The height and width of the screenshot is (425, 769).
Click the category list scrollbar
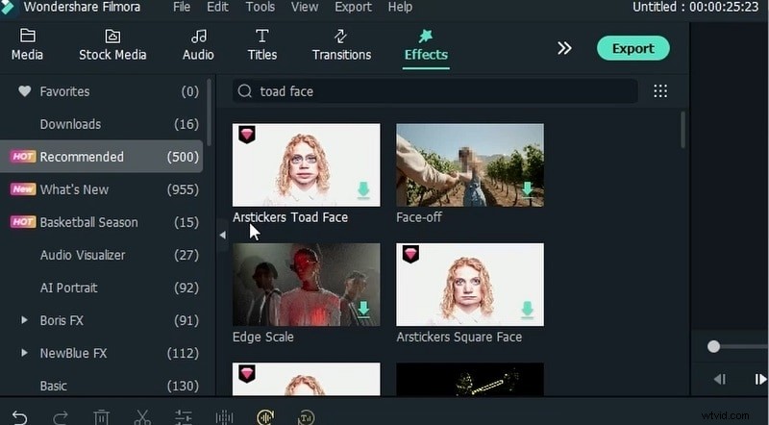[x=210, y=112]
